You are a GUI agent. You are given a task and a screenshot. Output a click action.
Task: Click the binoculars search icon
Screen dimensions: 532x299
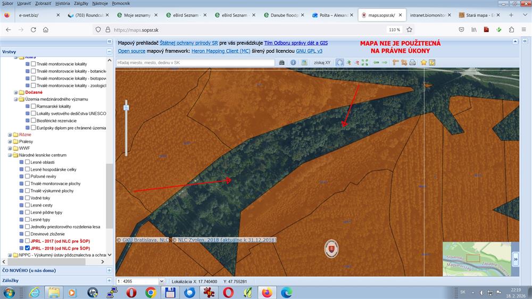pos(282,62)
